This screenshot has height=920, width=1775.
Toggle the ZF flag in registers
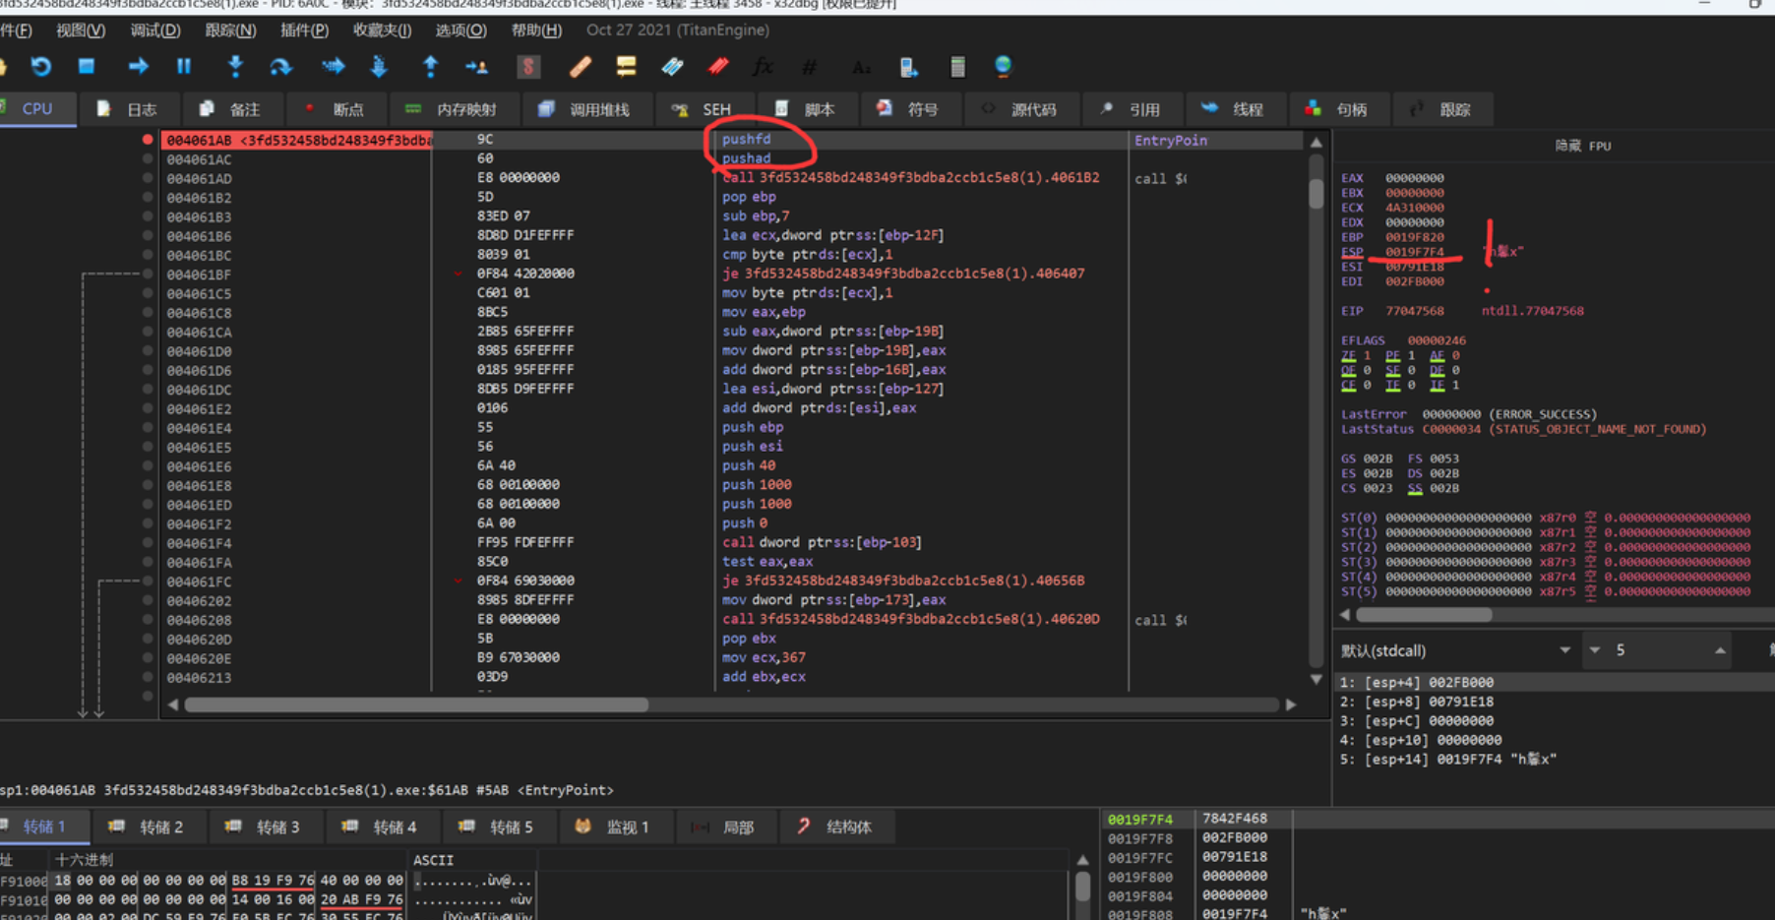1348,355
